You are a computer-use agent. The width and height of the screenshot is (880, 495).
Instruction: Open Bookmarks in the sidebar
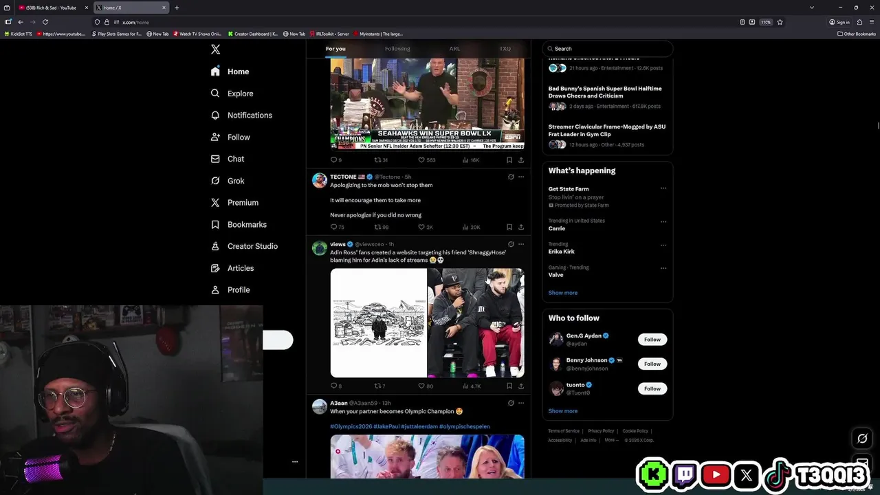tap(238, 225)
